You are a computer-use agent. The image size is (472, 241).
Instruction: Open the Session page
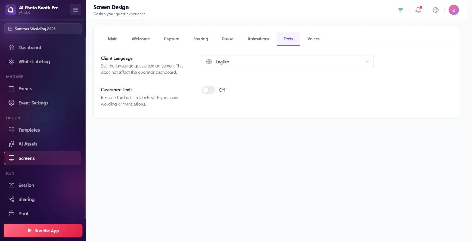tap(42, 185)
